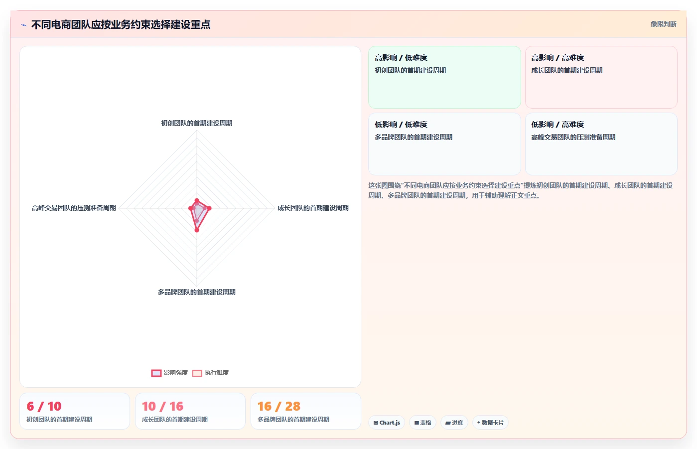This screenshot has width=697, height=449.
Task: Toggle the 执行难度 legend item
Action: pos(211,373)
